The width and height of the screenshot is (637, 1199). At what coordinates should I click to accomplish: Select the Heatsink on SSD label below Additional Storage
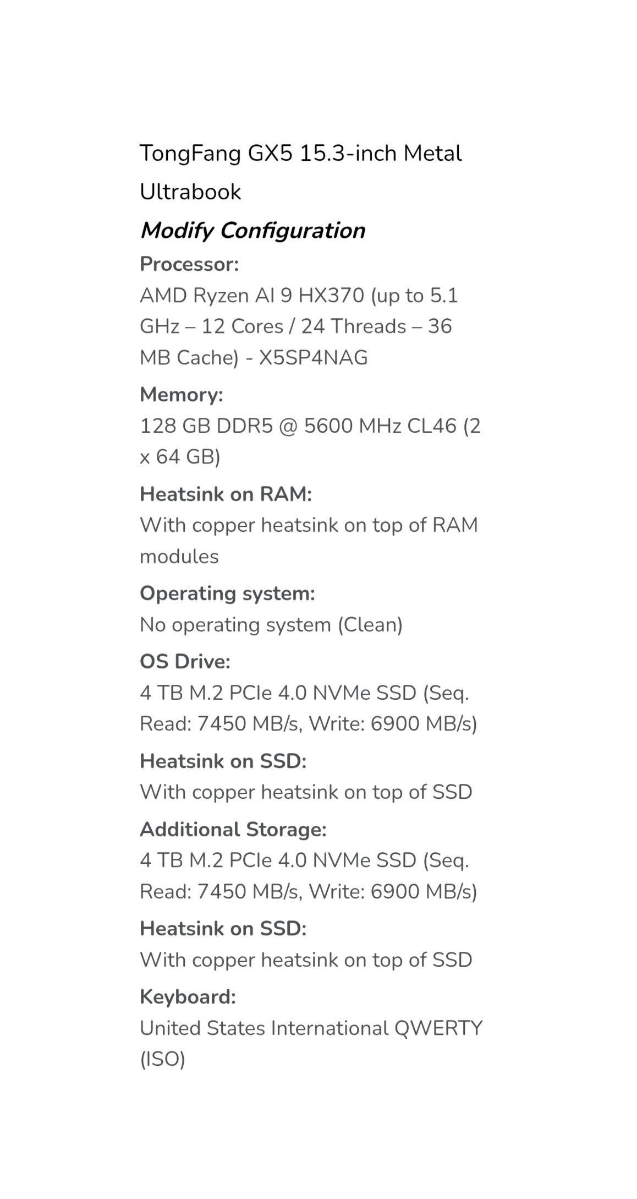click(223, 929)
